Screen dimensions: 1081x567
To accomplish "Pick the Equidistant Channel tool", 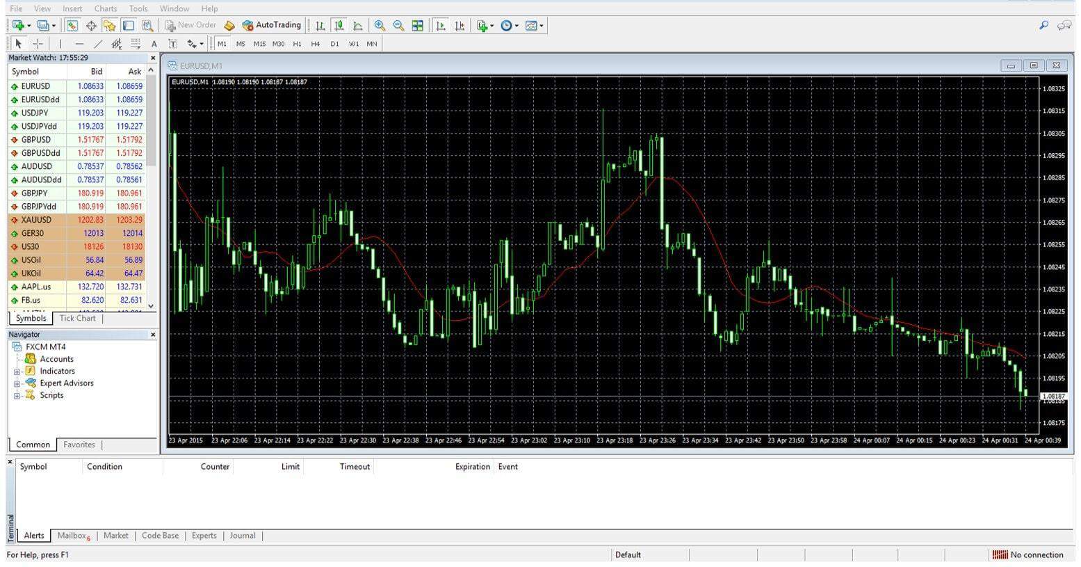I will pyautogui.click(x=117, y=43).
